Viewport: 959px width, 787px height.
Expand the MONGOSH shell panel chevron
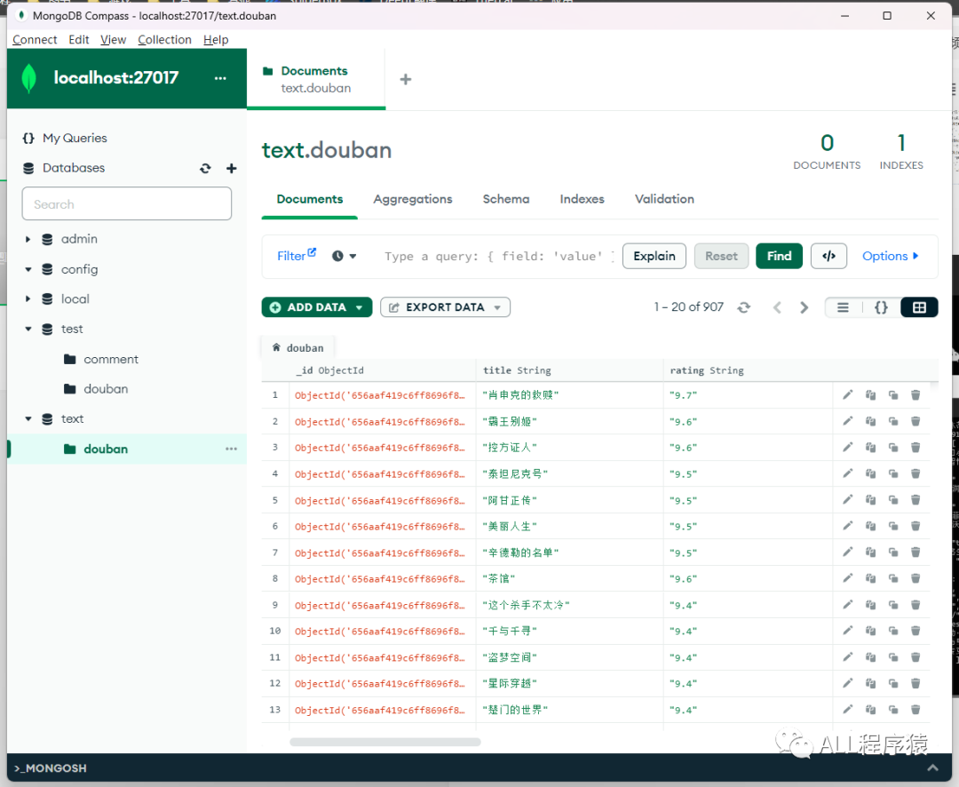(x=932, y=767)
